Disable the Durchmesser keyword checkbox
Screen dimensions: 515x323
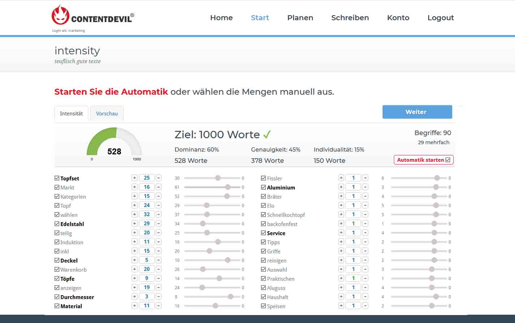click(x=57, y=297)
